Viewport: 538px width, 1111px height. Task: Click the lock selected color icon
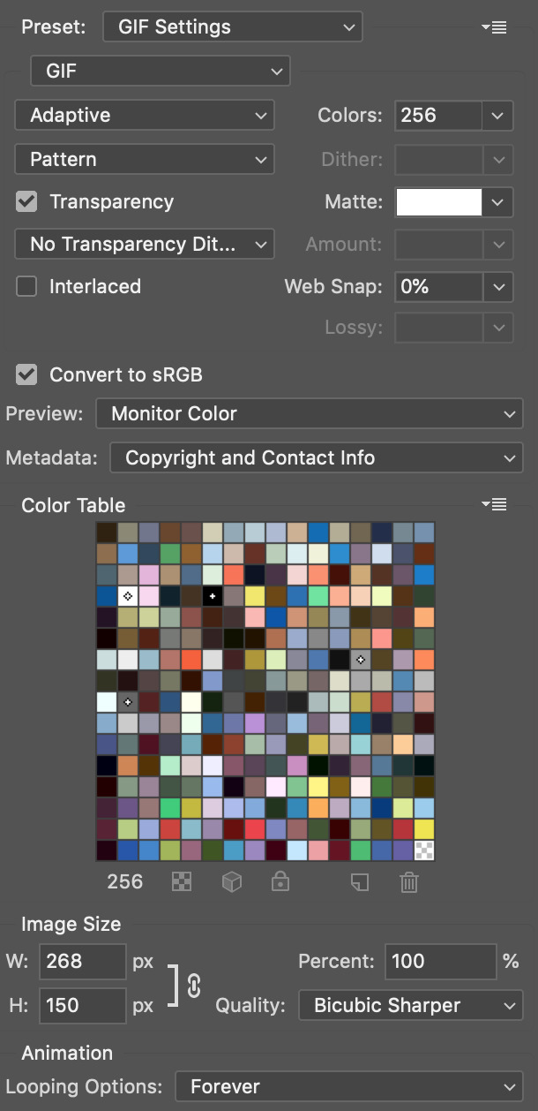point(280,882)
